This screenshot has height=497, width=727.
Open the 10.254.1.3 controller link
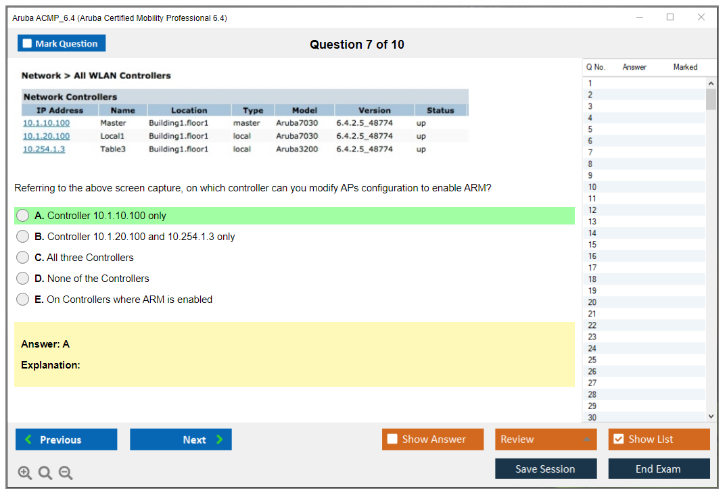[x=44, y=149]
